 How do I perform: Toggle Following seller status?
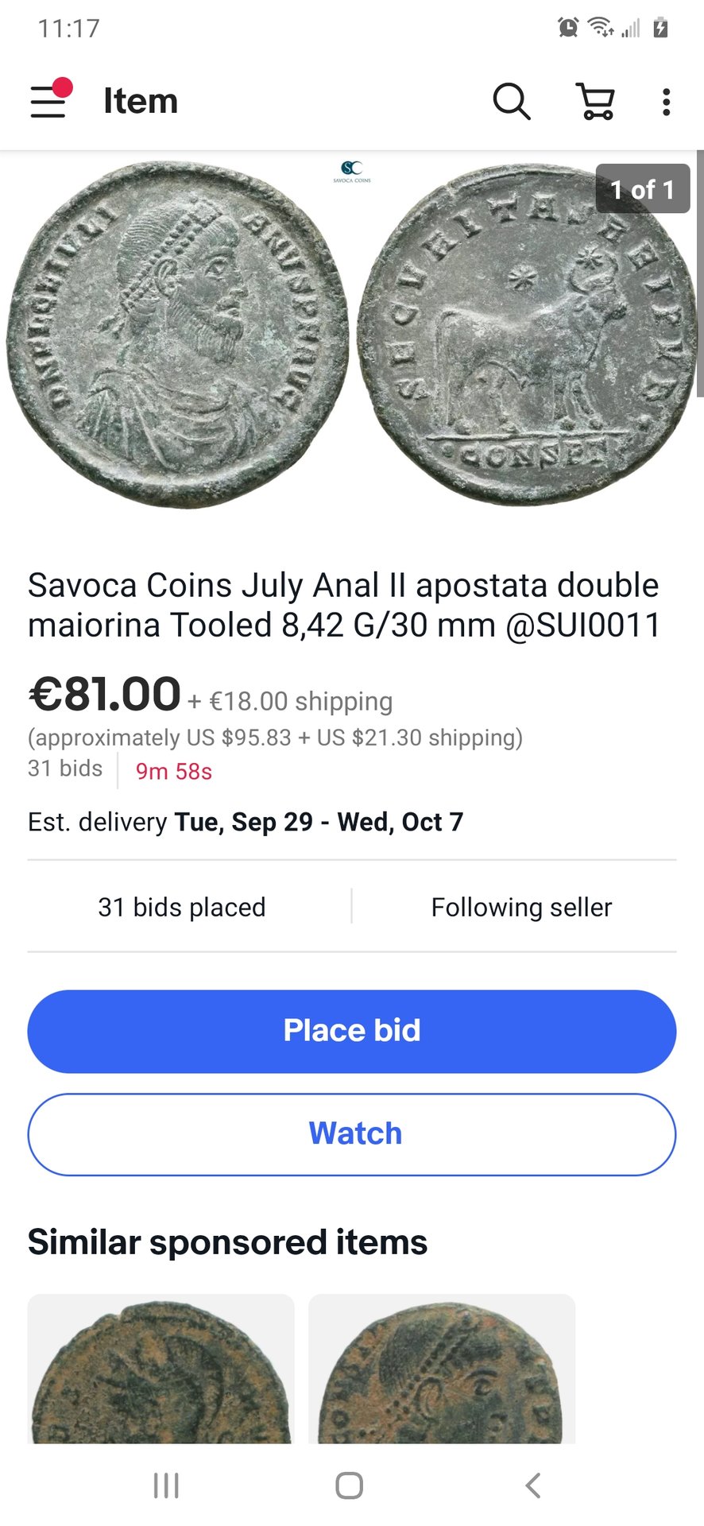pyautogui.click(x=521, y=907)
